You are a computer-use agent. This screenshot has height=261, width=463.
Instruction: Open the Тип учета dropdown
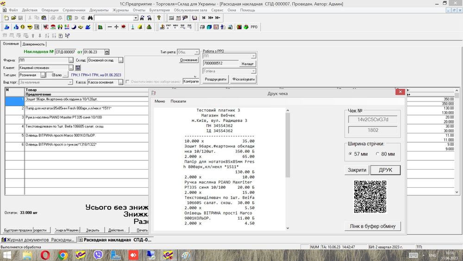pos(197,52)
